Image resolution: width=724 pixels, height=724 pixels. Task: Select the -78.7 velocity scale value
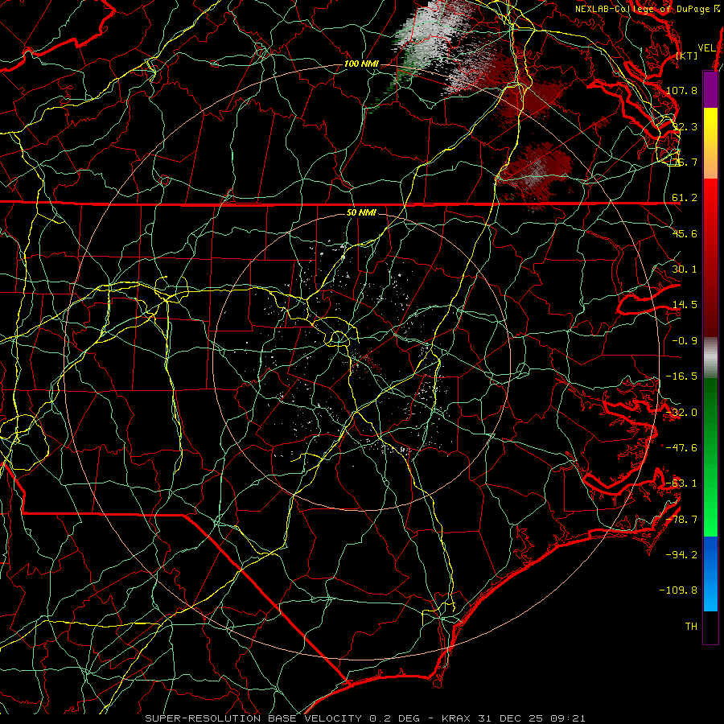[x=681, y=520]
